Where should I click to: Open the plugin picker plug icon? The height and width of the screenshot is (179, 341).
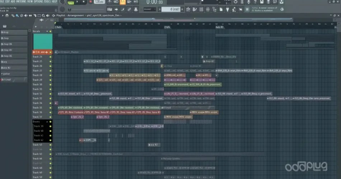coord(228,9)
